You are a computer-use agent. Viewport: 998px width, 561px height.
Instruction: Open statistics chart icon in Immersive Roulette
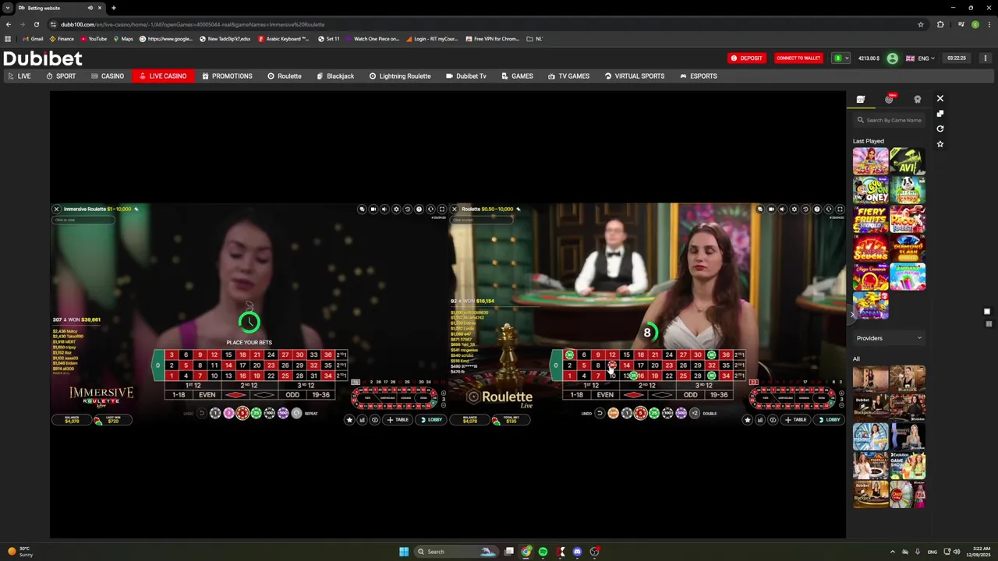coord(362,420)
